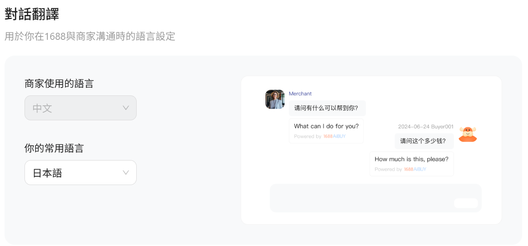Click the 1688AiBUY logo under buyer translation
The image size is (528, 246).
(x=415, y=169)
